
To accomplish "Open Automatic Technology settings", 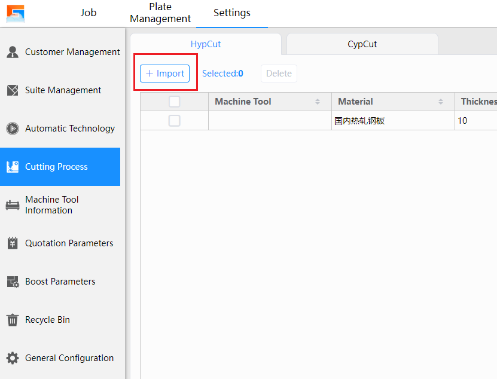I will pos(60,129).
